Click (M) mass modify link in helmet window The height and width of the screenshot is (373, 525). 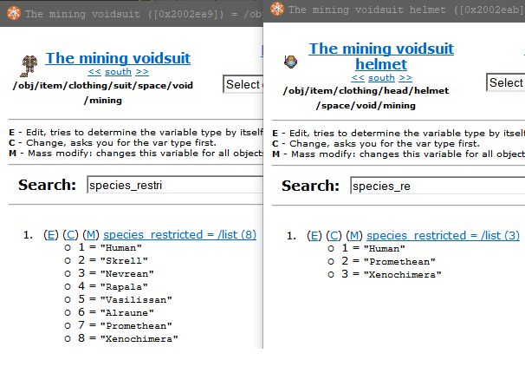tap(354, 236)
